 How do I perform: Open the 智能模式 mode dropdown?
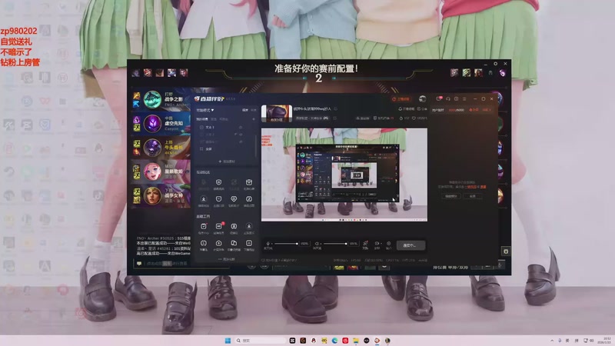pos(205,110)
